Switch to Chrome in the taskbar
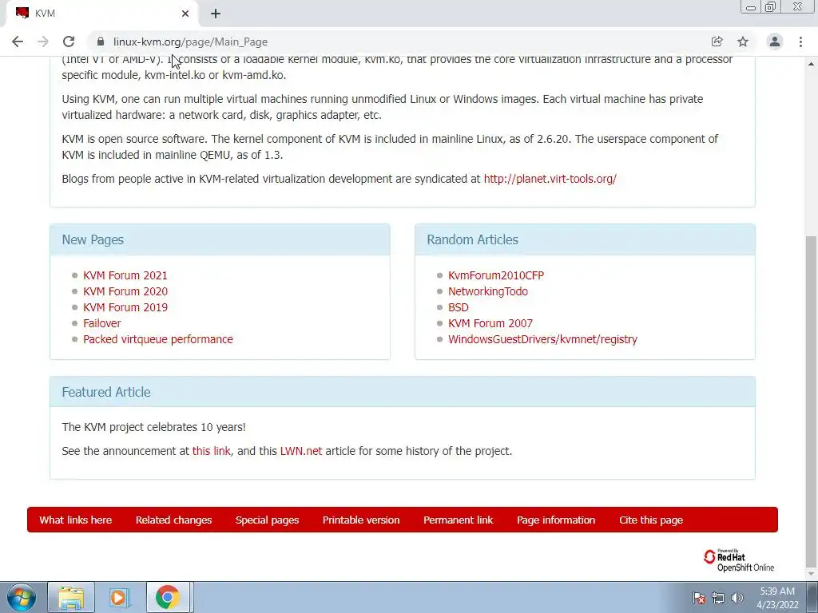 (168, 597)
